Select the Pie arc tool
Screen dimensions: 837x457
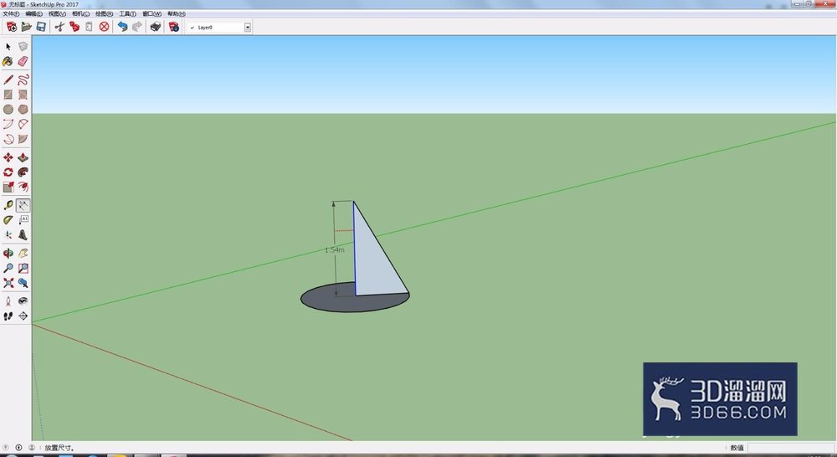pyautogui.click(x=23, y=139)
